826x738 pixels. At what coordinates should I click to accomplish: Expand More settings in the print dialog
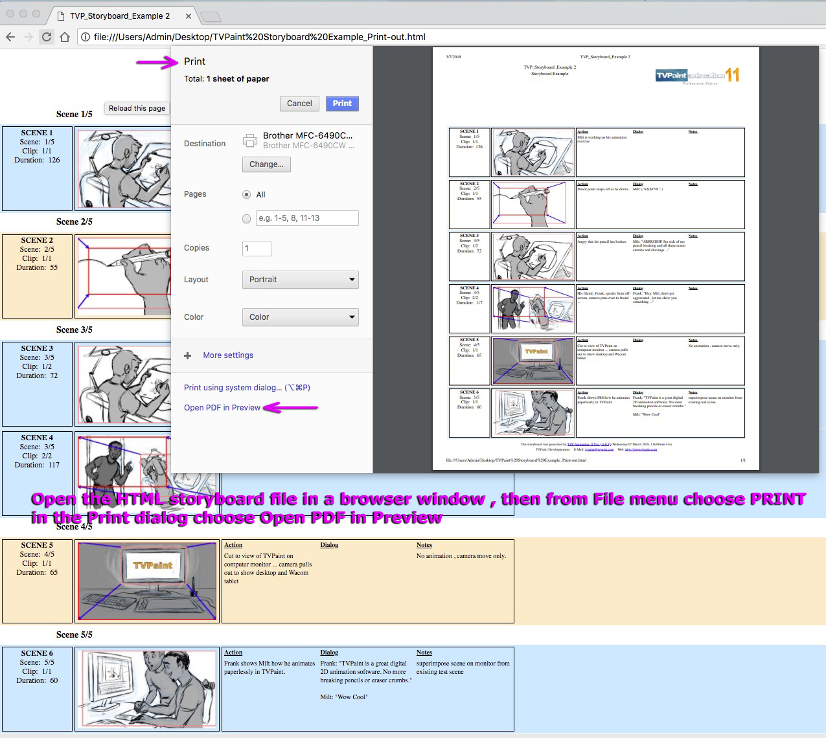pos(228,355)
